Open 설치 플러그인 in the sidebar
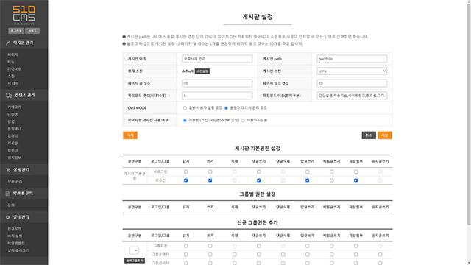471x265 pixels. click(18, 250)
